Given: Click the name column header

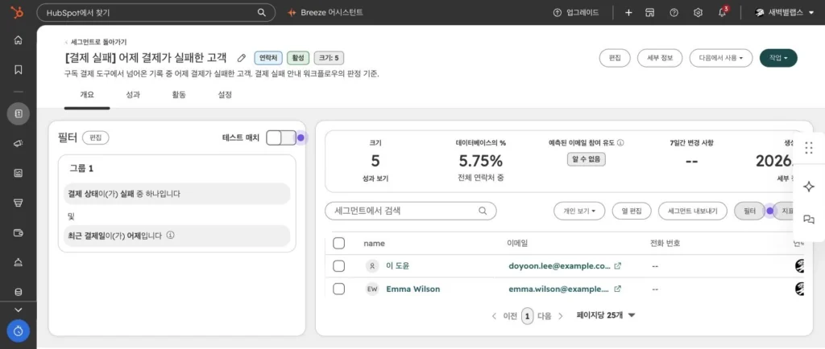Looking at the screenshot, I should pos(374,244).
